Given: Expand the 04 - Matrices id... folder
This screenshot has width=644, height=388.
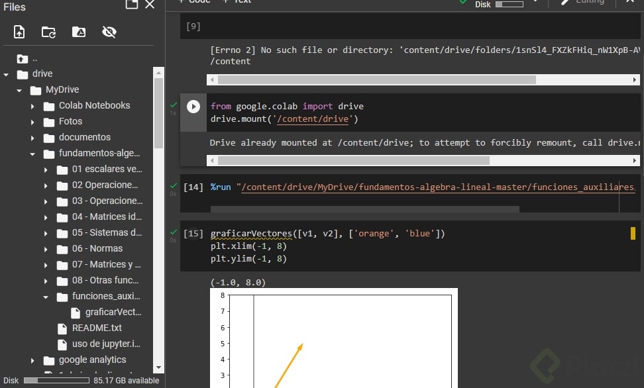Looking at the screenshot, I should coord(46,218).
